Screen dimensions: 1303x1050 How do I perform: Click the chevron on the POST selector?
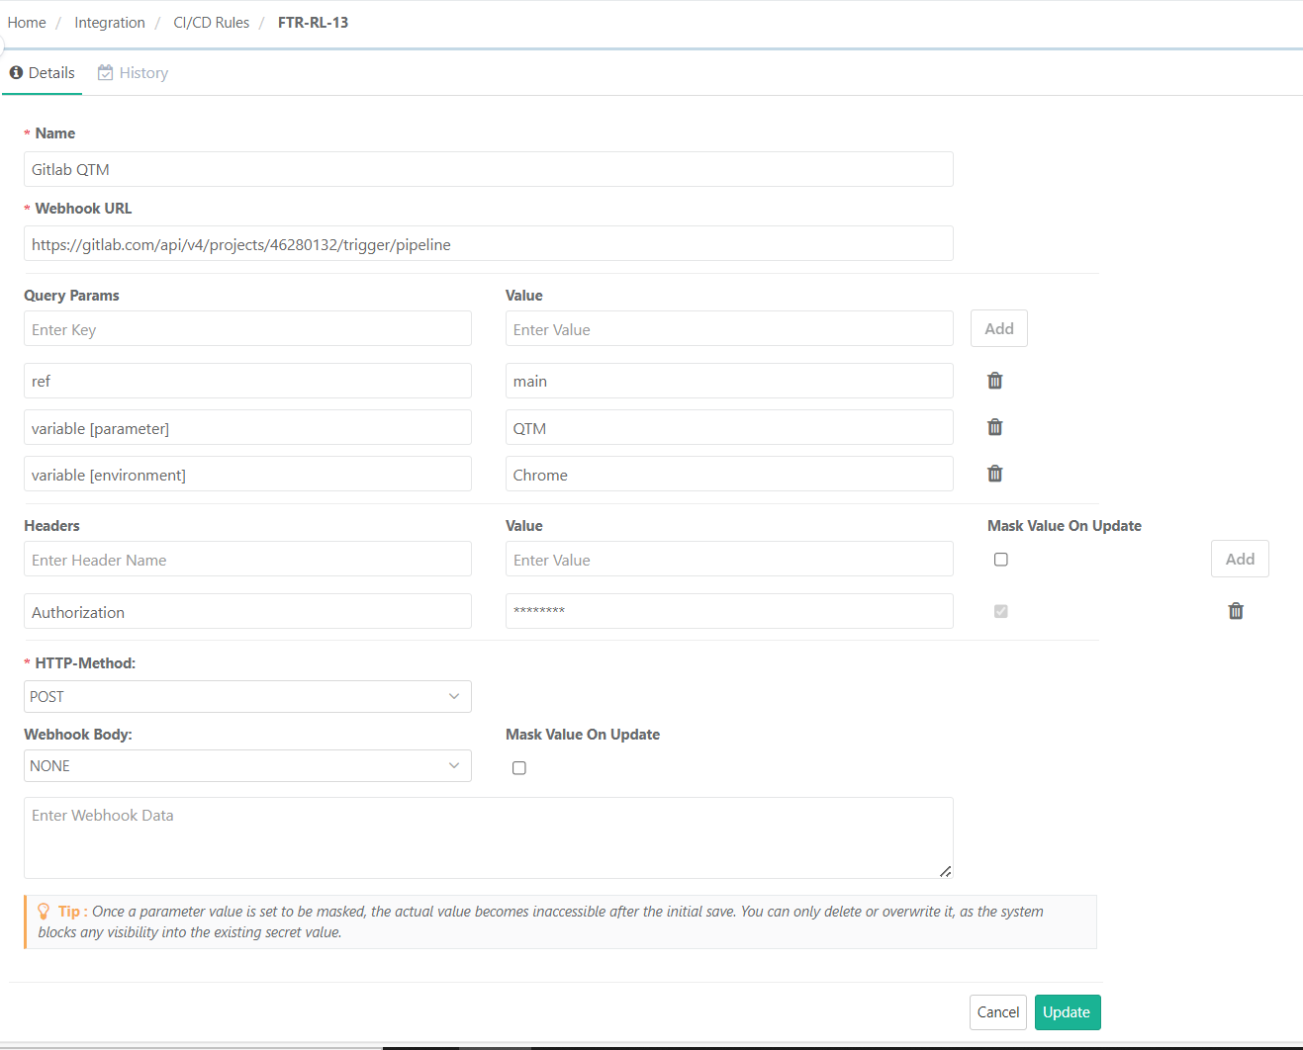454,696
